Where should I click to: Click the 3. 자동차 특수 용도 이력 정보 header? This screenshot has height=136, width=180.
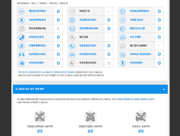[x=30, y=89]
